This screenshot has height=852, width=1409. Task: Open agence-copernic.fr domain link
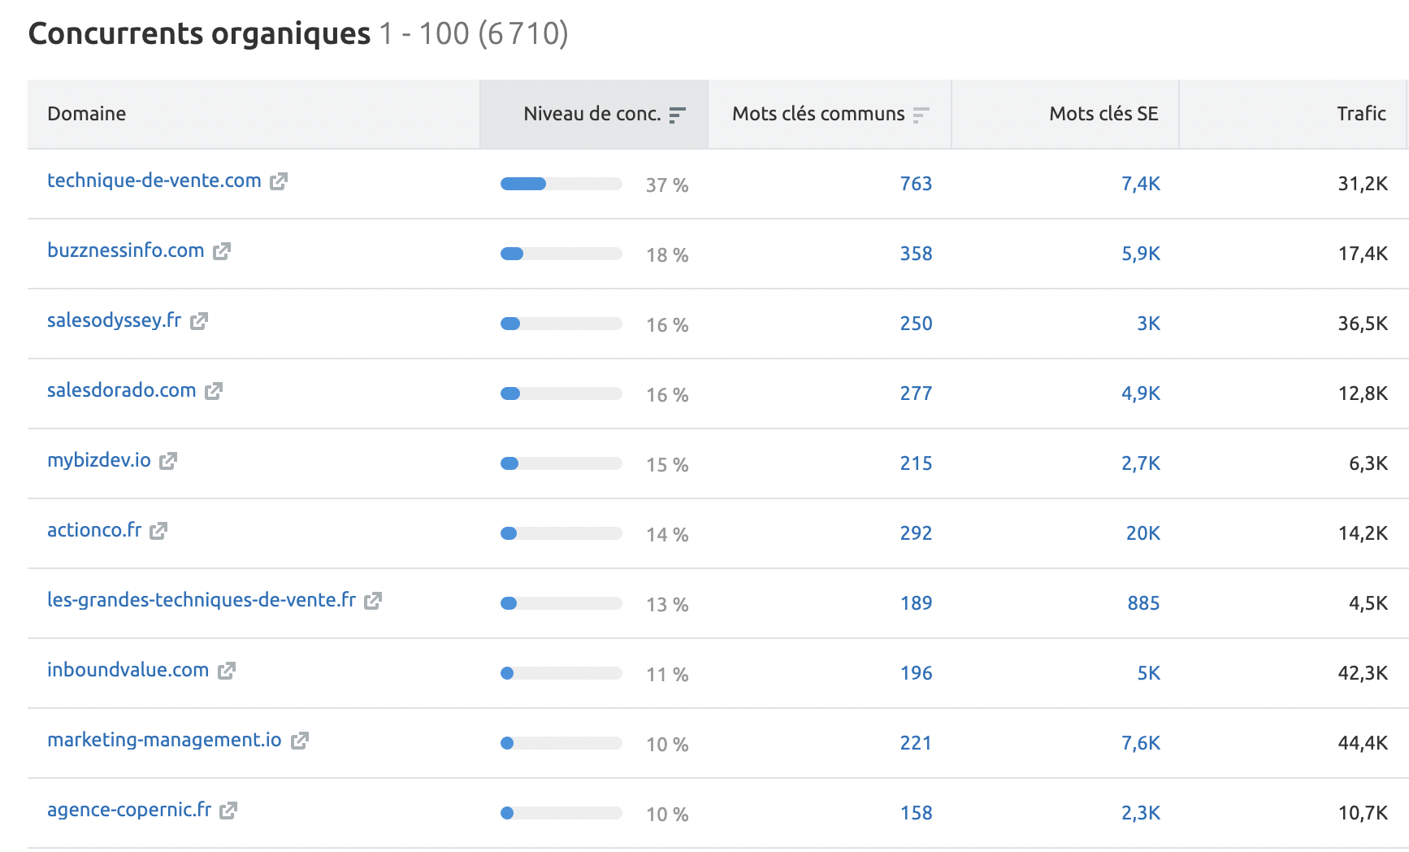(x=129, y=810)
